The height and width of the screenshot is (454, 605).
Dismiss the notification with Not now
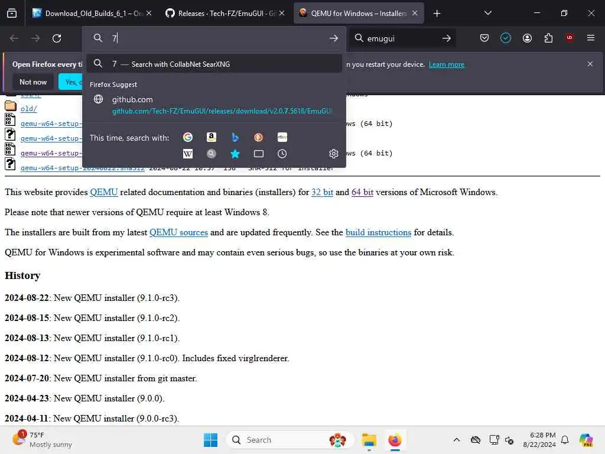(x=33, y=82)
